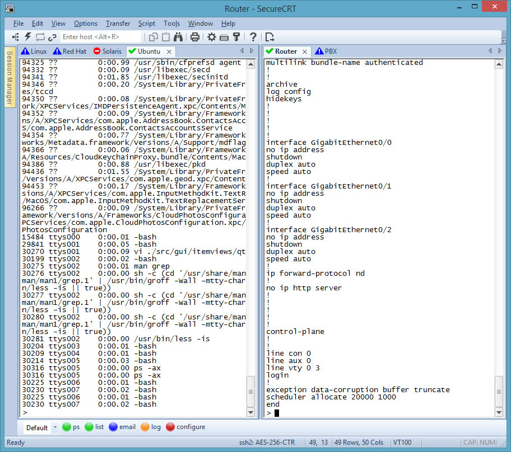Click the Public Key Assistant key icon
Screen dimensions: 511x452
(236, 37)
